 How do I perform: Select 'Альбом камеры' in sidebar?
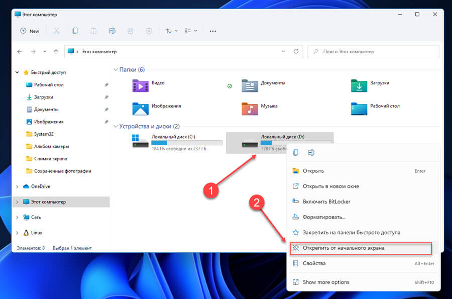point(51,146)
